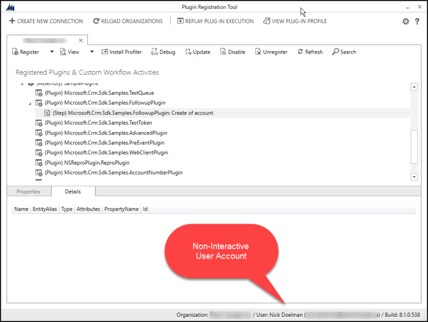Switch to the Properties tab
428x322 pixels.
pyautogui.click(x=29, y=192)
